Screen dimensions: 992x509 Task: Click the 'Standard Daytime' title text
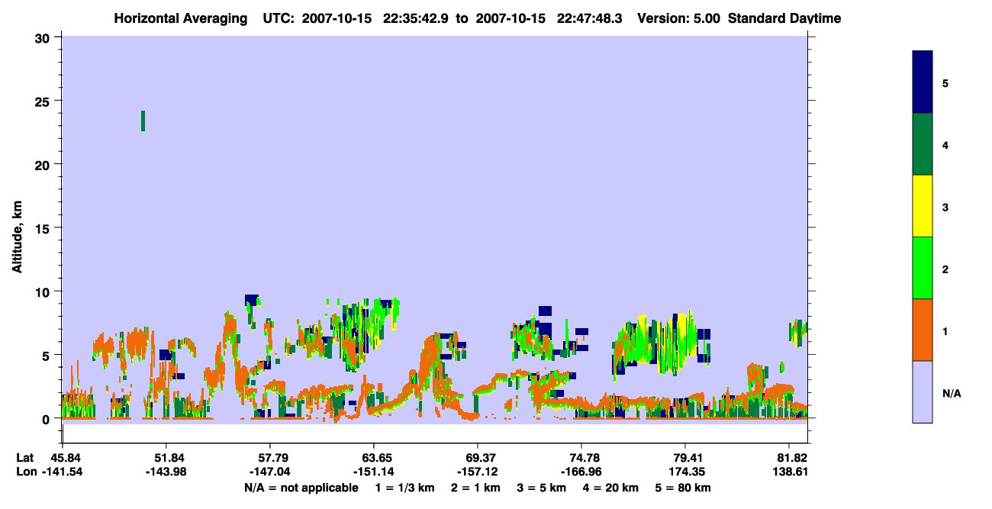click(784, 18)
